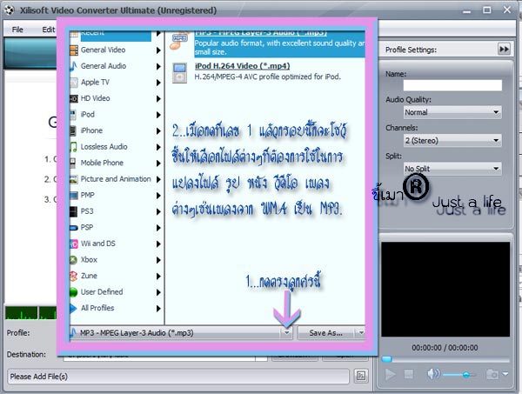Expand the Picture and Animation submenu arrow
Image resolution: width=522 pixels, height=394 pixels.
158,179
